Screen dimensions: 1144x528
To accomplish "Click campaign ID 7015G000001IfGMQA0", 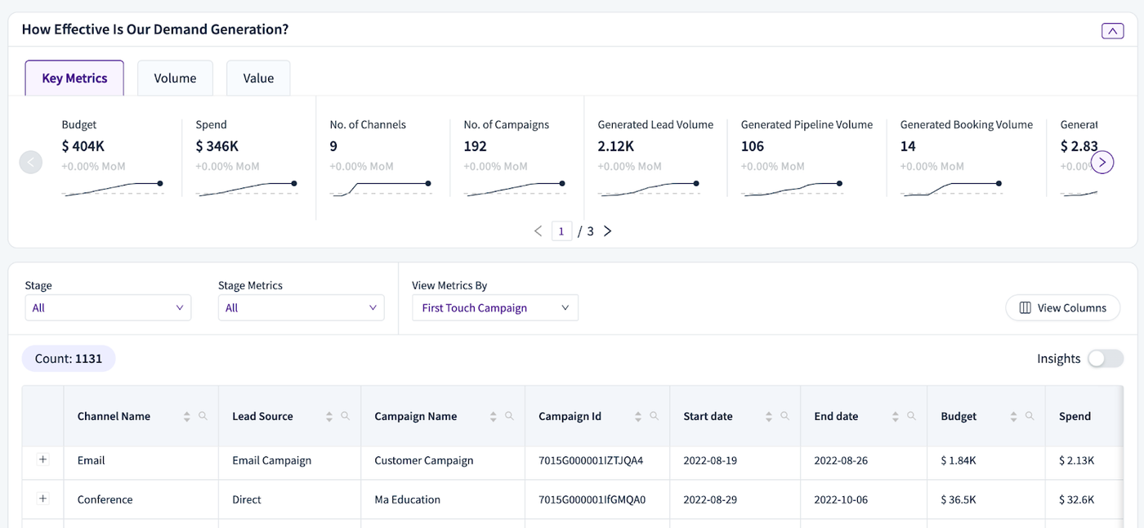I will click(592, 499).
